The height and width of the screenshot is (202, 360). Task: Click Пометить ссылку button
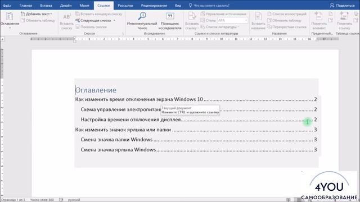pyautogui.click(x=344, y=21)
